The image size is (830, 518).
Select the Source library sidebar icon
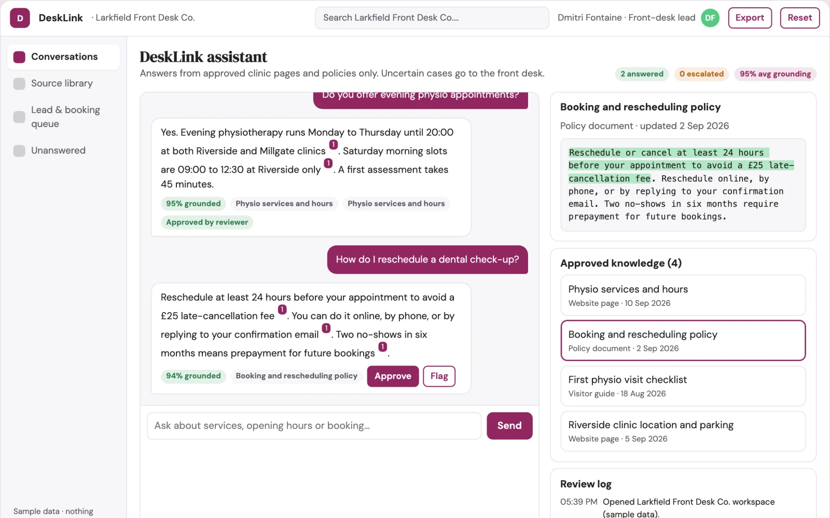tap(19, 83)
